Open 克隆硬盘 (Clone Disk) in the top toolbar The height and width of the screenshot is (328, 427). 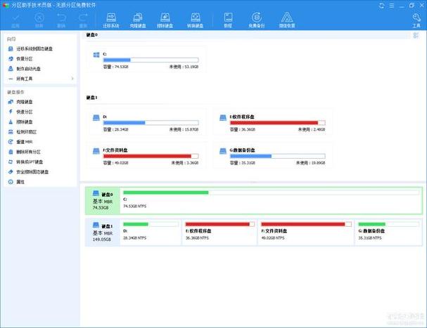tap(138, 20)
